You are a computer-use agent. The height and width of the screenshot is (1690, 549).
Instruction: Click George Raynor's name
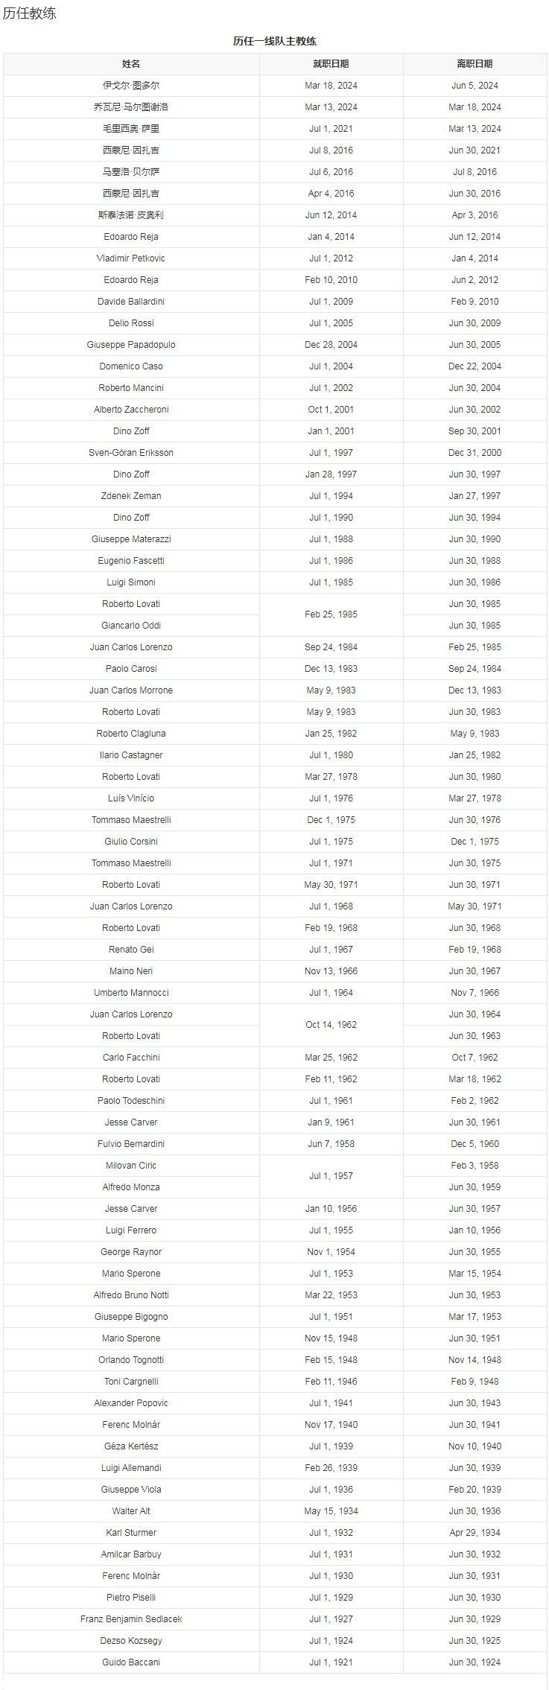[x=131, y=1252]
